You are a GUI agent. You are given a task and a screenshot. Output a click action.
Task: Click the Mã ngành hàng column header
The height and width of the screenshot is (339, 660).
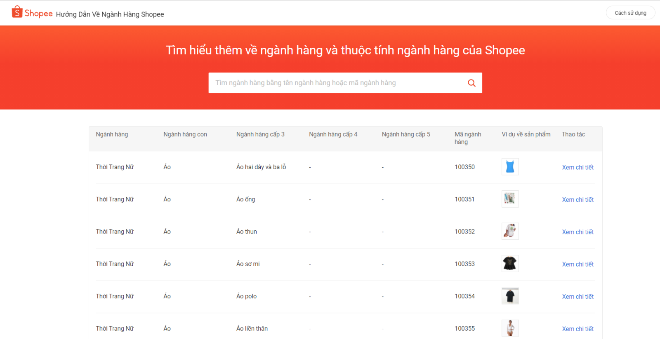tap(467, 138)
